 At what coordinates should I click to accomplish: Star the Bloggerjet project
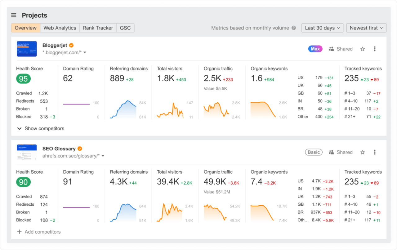363,49
